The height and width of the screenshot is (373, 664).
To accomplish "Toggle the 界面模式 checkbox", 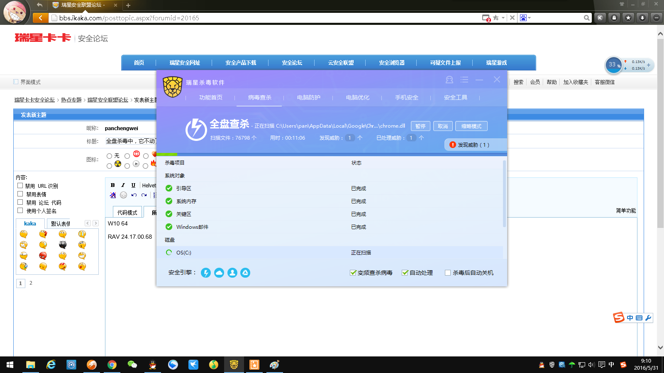I will tap(16, 82).
